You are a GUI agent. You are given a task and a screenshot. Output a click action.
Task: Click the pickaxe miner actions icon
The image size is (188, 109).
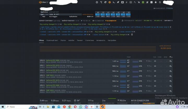click(x=135, y=2)
